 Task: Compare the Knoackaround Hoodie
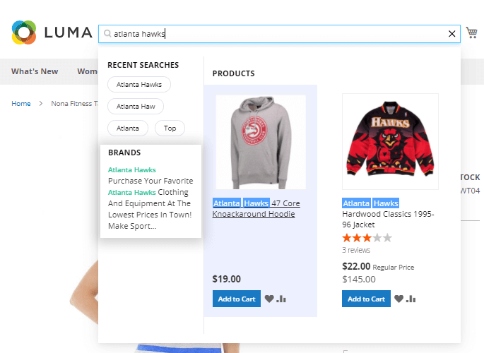(281, 299)
